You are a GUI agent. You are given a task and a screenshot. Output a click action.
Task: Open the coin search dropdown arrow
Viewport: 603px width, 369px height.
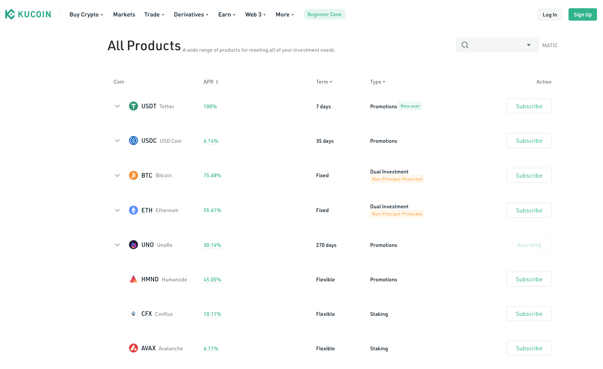tap(529, 45)
